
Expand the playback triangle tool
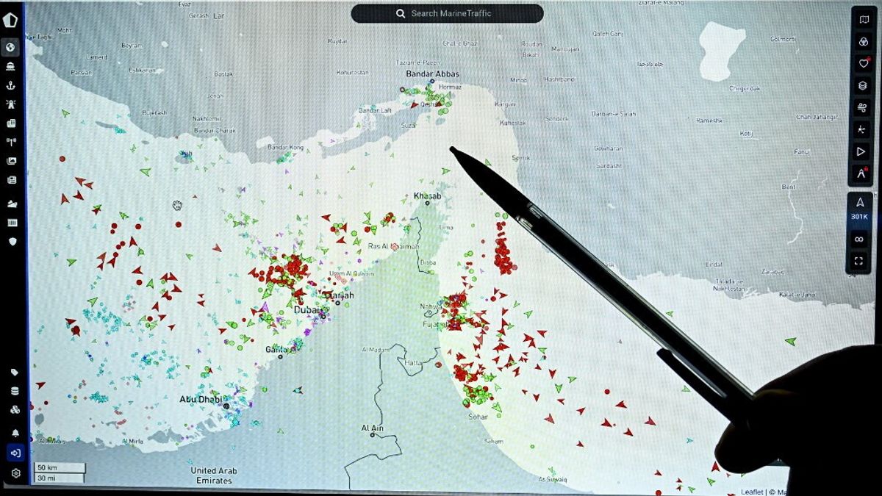(x=861, y=151)
